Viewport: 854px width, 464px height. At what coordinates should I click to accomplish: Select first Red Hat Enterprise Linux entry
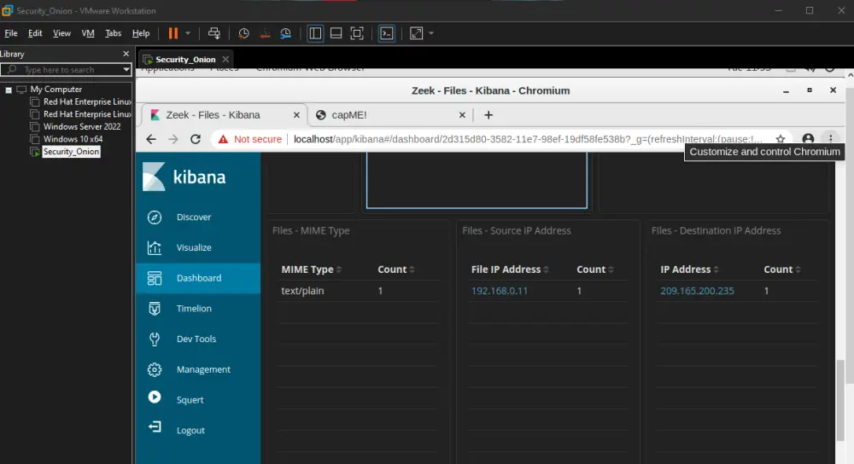[86, 101]
